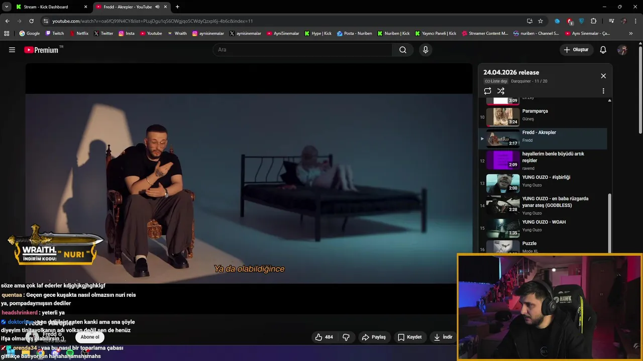Click the page vertical scrollbar
Screen dimensions: 643x361
[640, 90]
